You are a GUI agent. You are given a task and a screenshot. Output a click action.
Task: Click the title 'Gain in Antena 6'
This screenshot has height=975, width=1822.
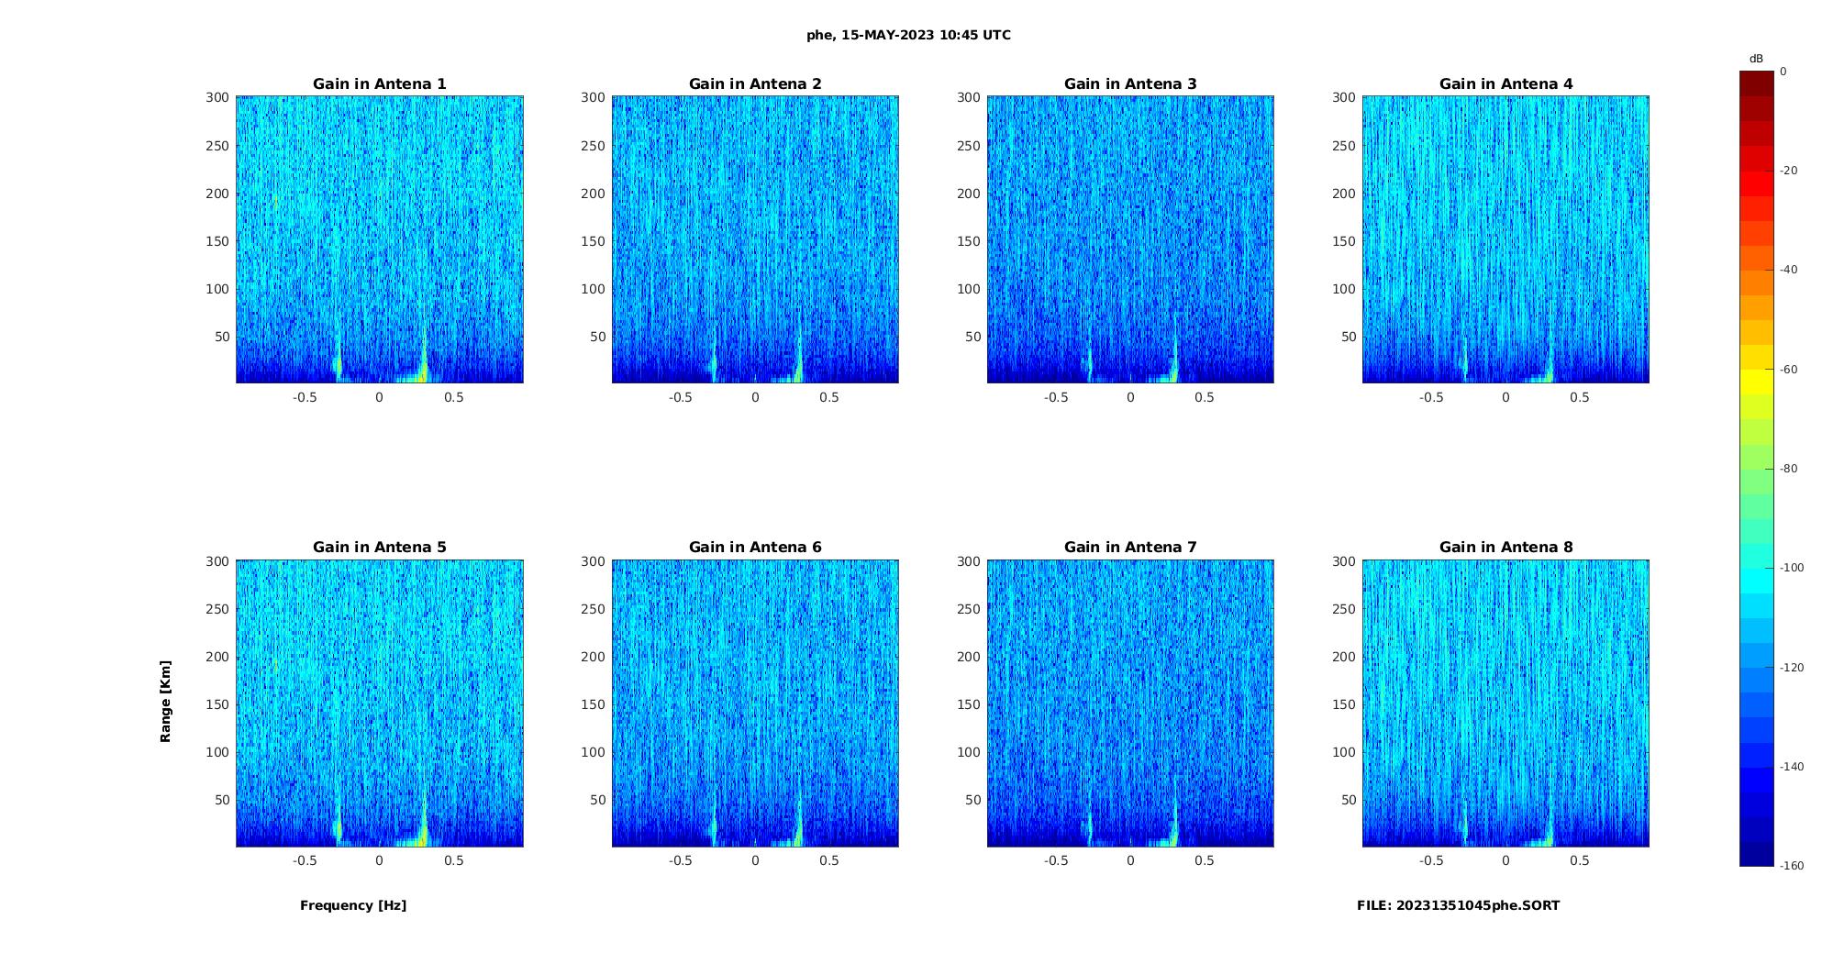pyautogui.click(x=755, y=547)
